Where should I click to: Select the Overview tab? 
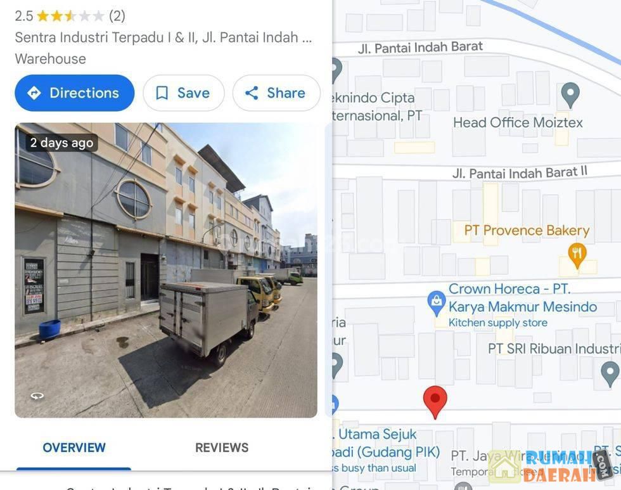74,448
